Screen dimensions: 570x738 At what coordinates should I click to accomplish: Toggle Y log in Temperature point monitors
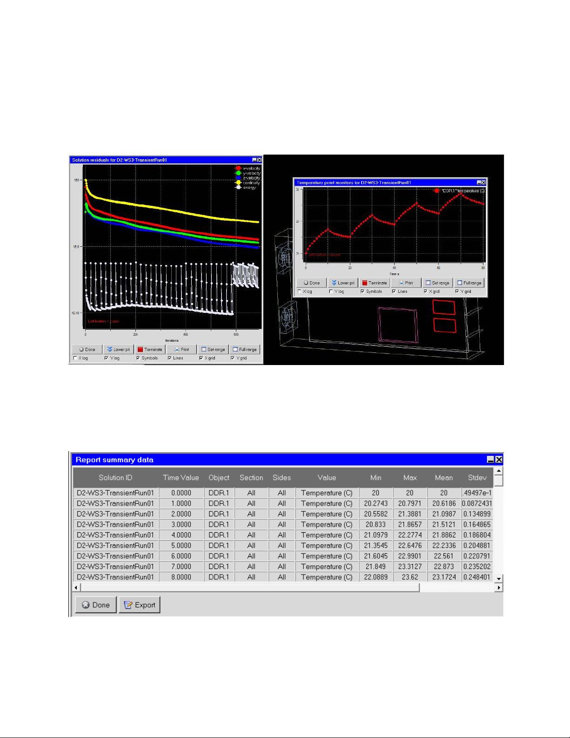point(331,291)
